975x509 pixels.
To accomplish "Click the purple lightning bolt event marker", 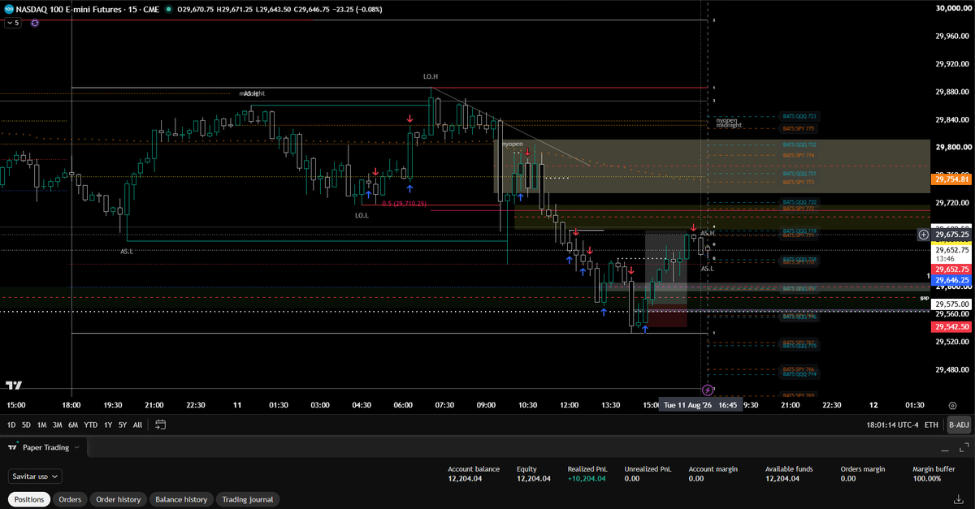I will (707, 390).
